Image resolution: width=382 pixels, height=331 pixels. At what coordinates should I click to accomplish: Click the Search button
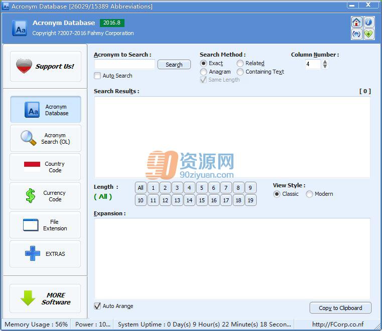174,65
